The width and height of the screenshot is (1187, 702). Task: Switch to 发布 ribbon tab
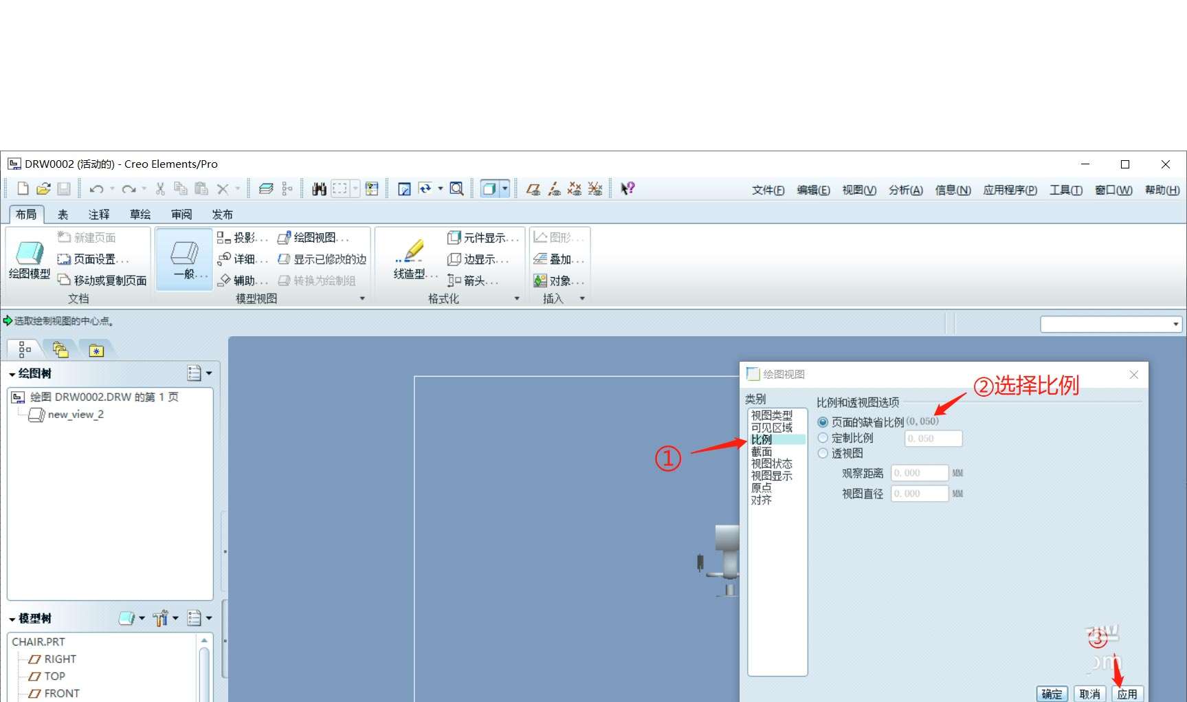[x=223, y=215]
